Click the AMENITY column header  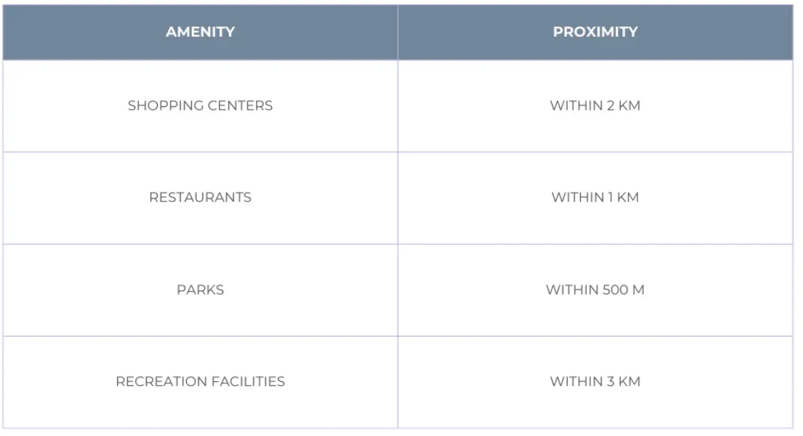click(x=200, y=32)
